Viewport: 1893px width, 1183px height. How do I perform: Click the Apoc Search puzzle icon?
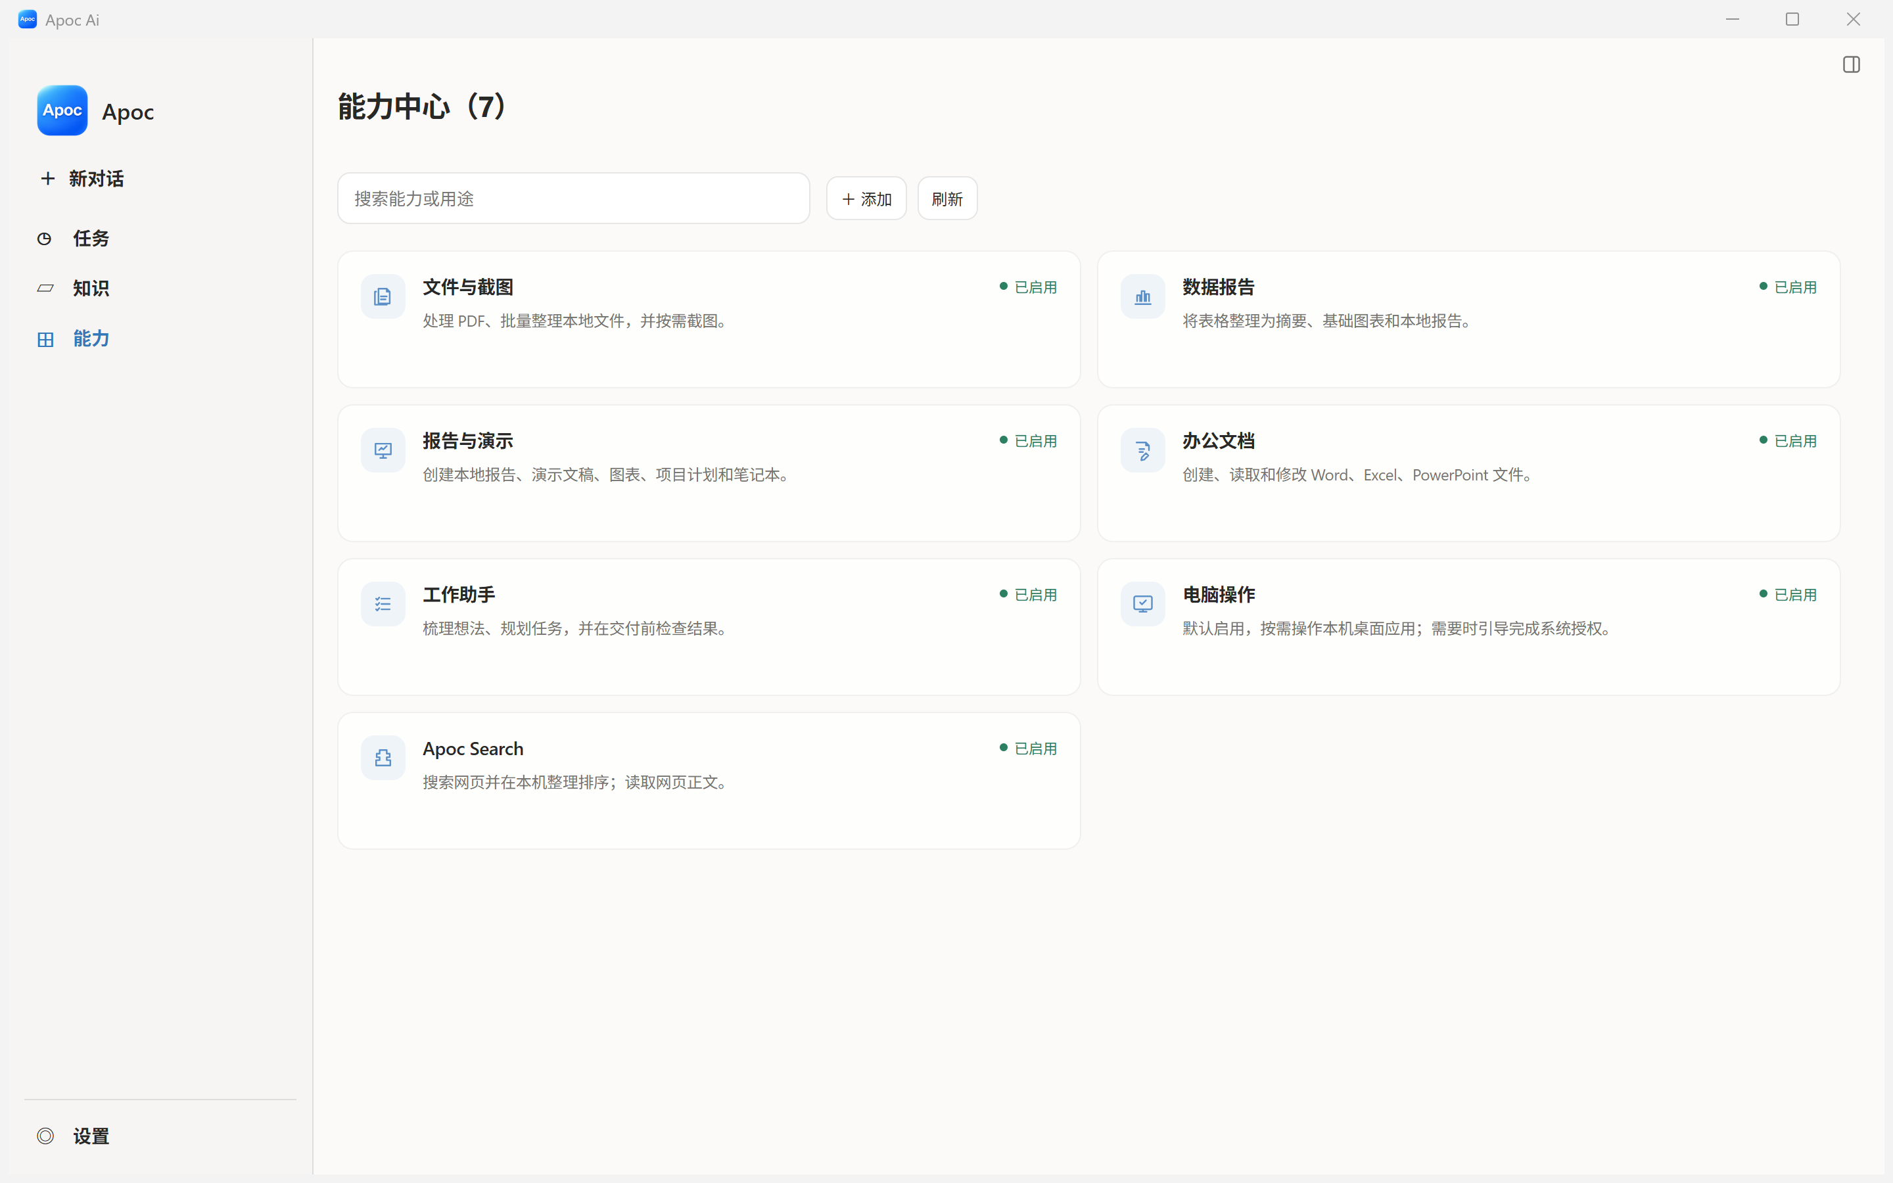tap(383, 757)
